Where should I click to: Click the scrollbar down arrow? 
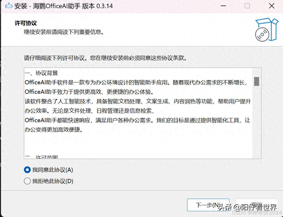point(257,156)
